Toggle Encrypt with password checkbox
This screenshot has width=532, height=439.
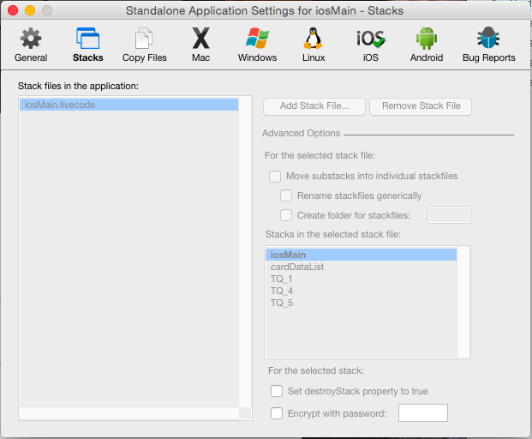coord(277,413)
